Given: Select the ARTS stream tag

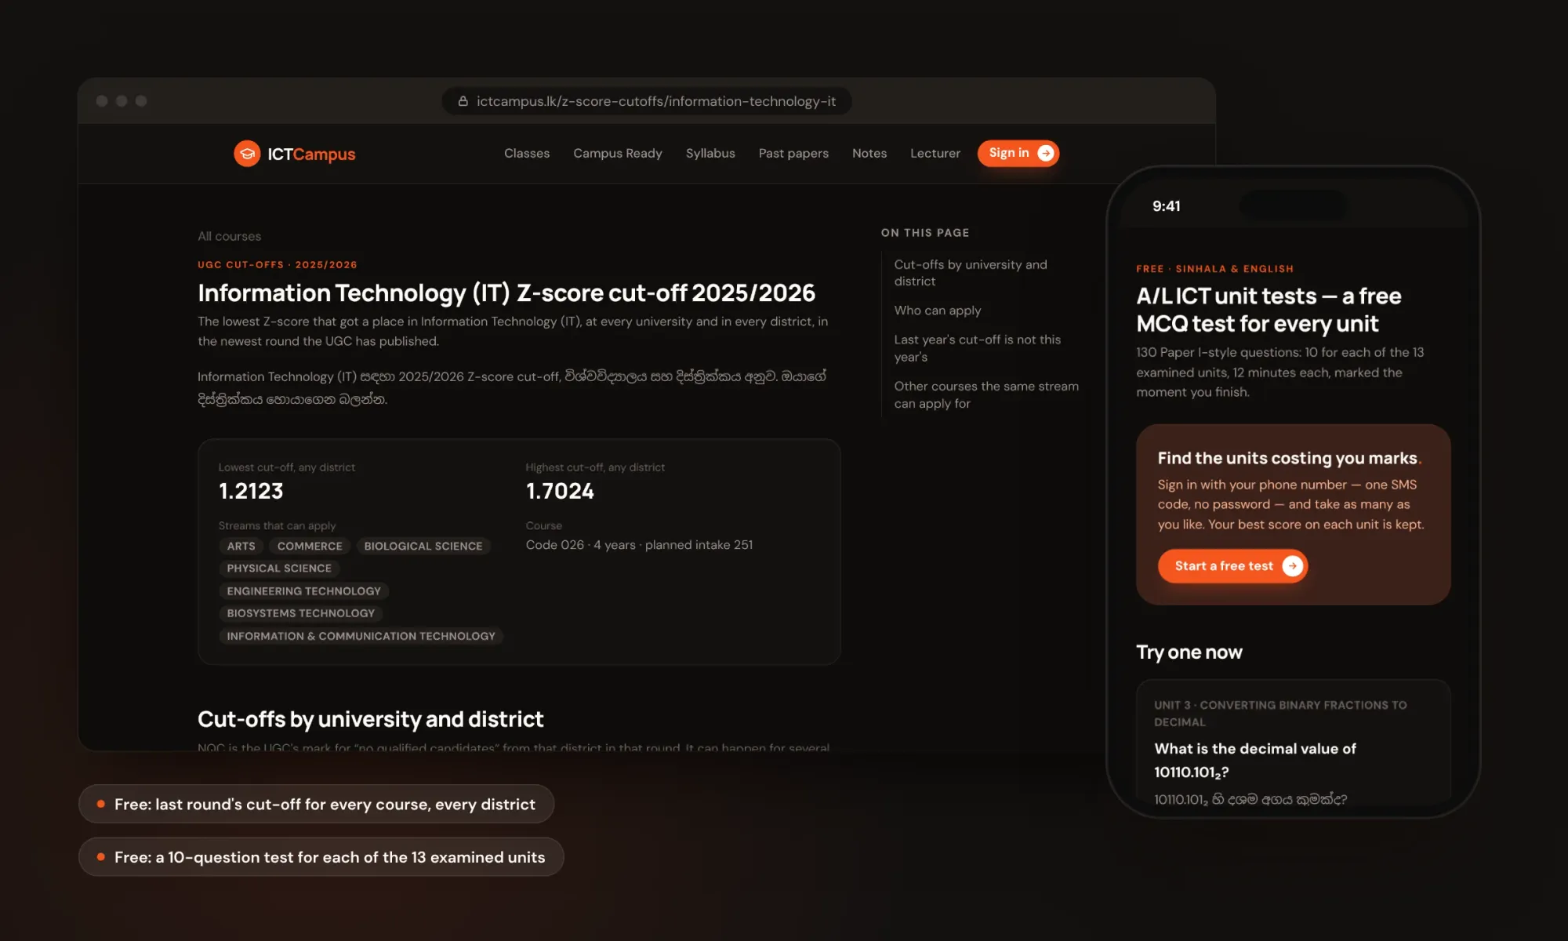Looking at the screenshot, I should (x=241, y=546).
